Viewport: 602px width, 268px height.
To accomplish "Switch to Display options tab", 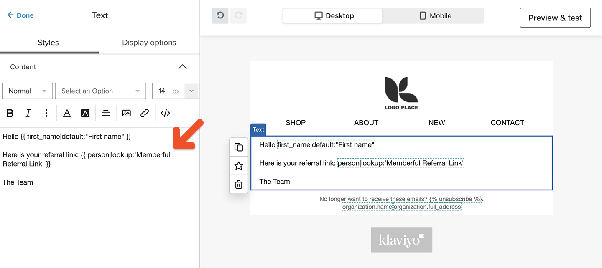I will [x=149, y=43].
